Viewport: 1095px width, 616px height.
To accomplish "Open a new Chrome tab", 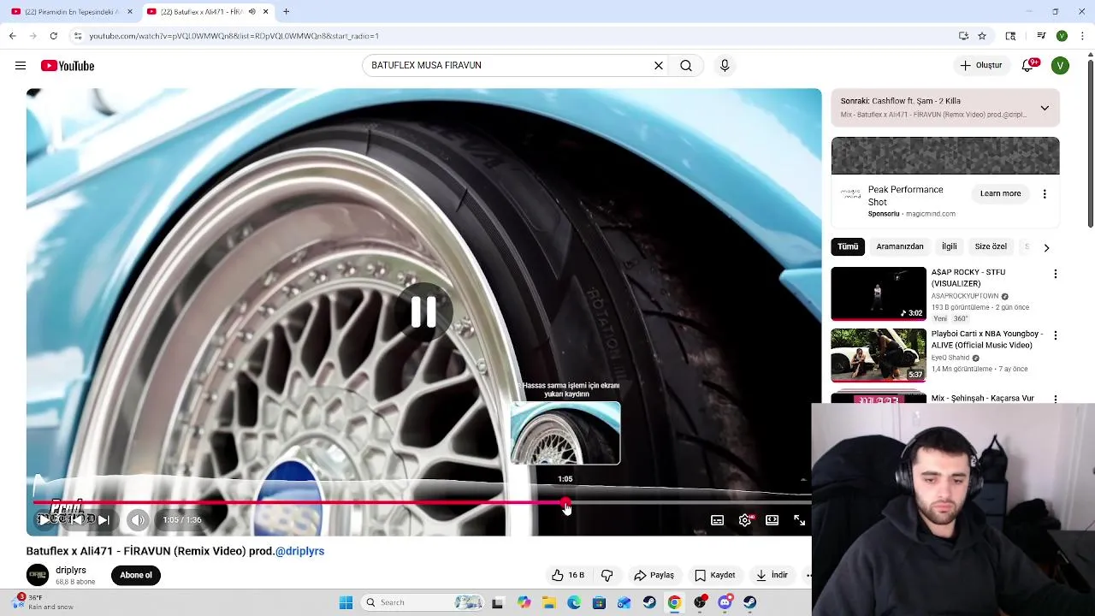I will coord(286,12).
